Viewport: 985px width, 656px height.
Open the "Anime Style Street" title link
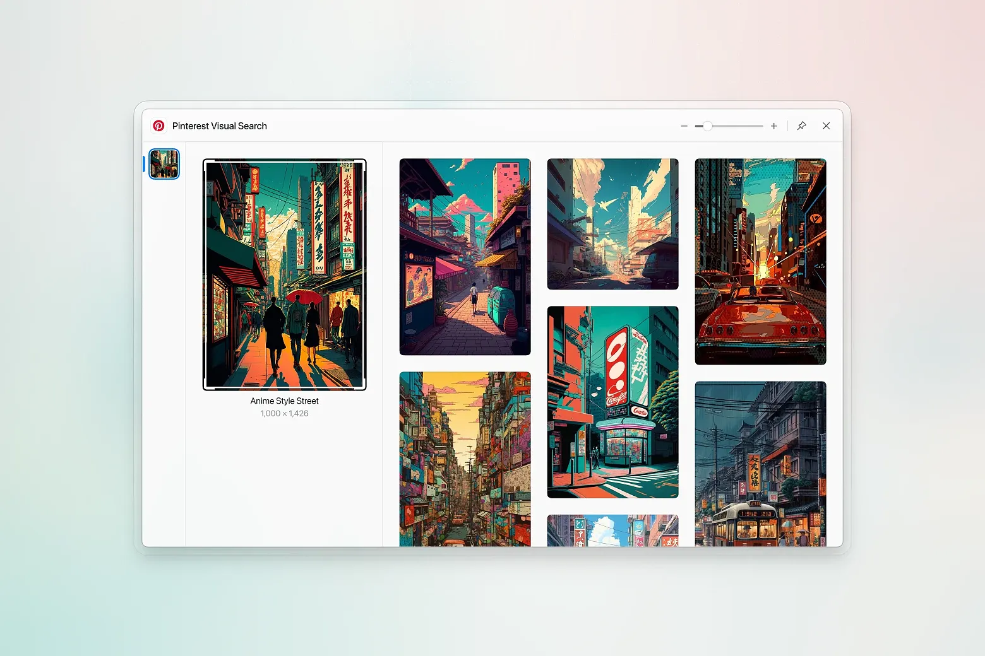tap(284, 401)
